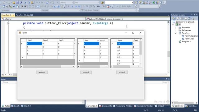Switch to the Form1.cs editor tab
The width and height of the screenshot is (199, 112).
tap(5, 15)
